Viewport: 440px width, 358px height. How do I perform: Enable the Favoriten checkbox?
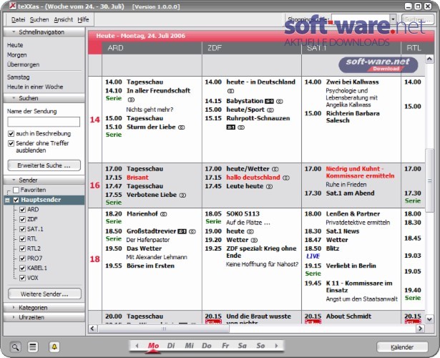16,190
